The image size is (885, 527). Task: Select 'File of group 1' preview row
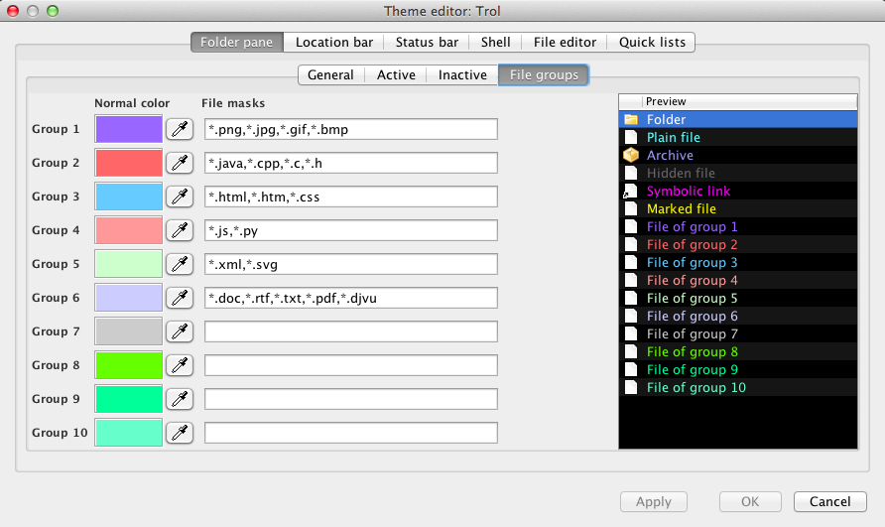pos(738,226)
